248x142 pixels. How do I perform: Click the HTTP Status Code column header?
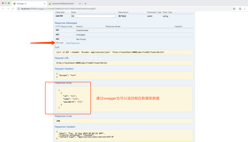pyautogui.click(x=64, y=27)
